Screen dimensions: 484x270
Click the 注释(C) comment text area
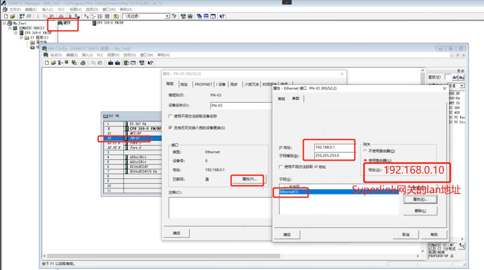click(220, 207)
